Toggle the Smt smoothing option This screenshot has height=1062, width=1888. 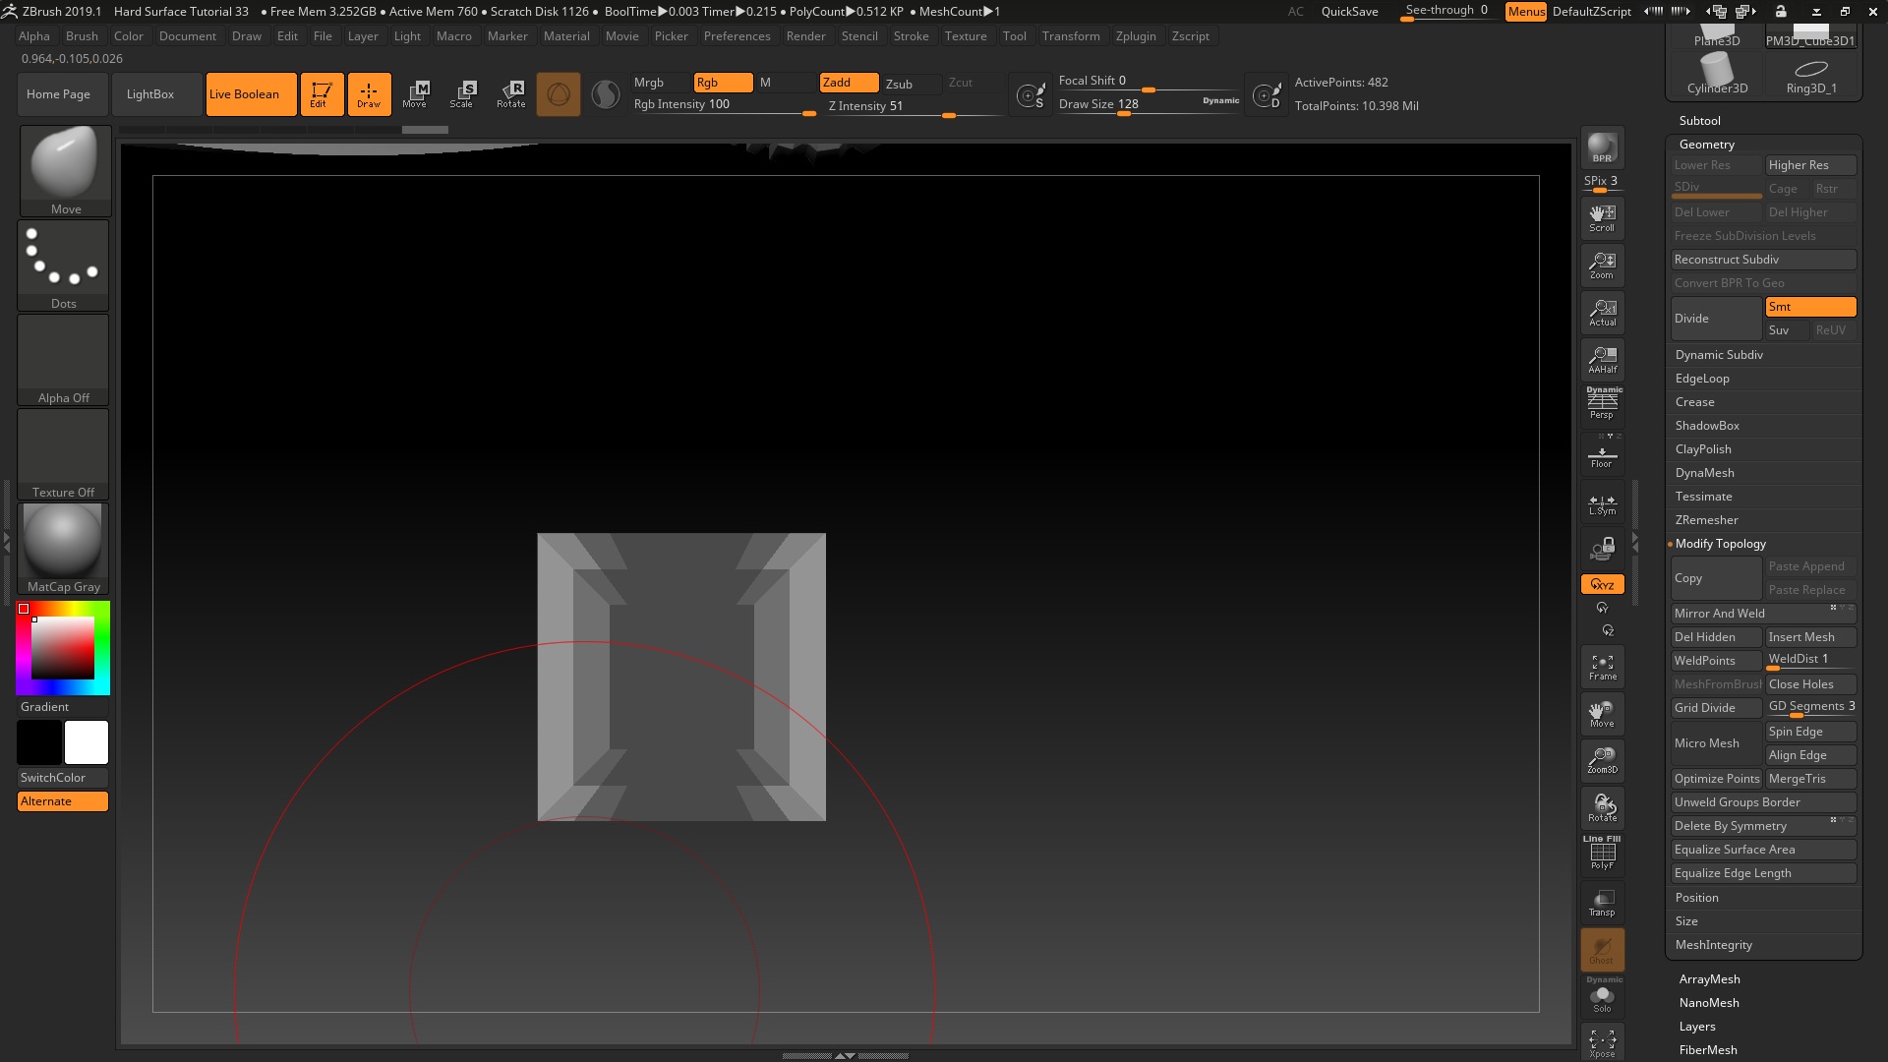coord(1810,307)
